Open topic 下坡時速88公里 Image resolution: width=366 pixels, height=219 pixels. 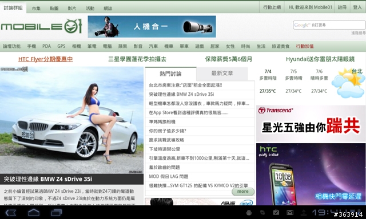point(165,149)
